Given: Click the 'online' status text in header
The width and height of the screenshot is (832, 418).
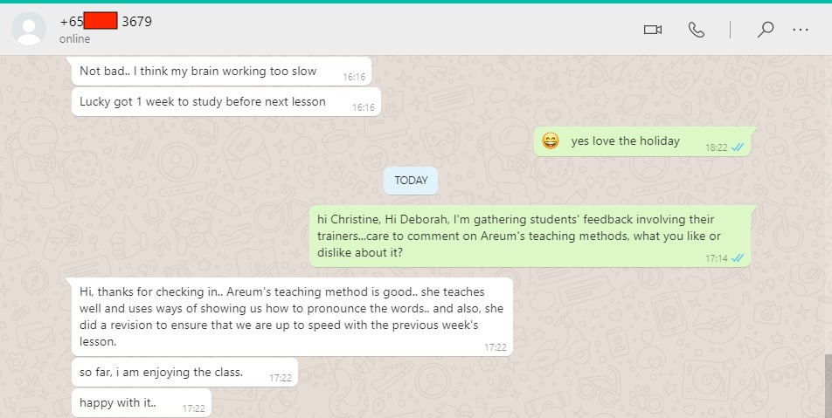Looking at the screenshot, I should pos(75,39).
